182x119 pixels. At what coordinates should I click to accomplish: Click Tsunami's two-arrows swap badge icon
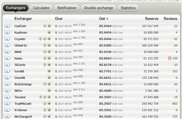pos(45,97)
